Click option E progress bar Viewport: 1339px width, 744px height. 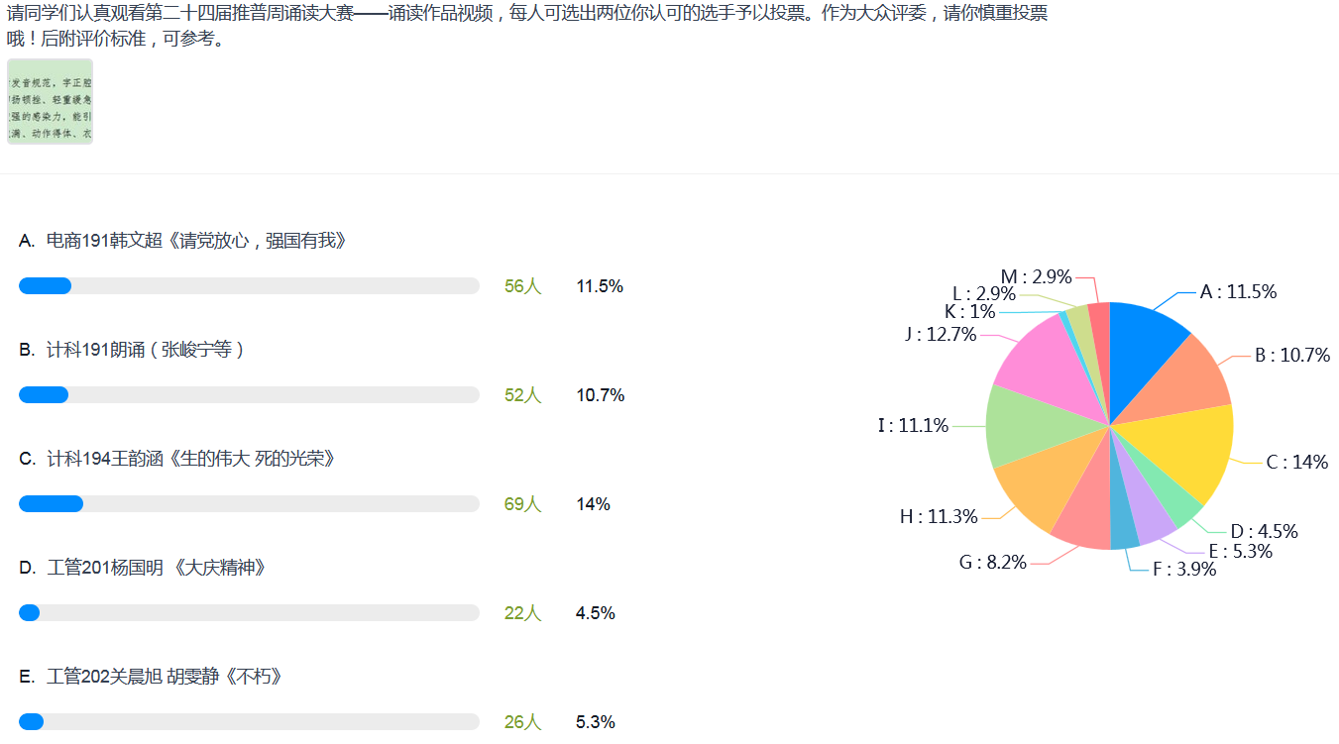249,722
